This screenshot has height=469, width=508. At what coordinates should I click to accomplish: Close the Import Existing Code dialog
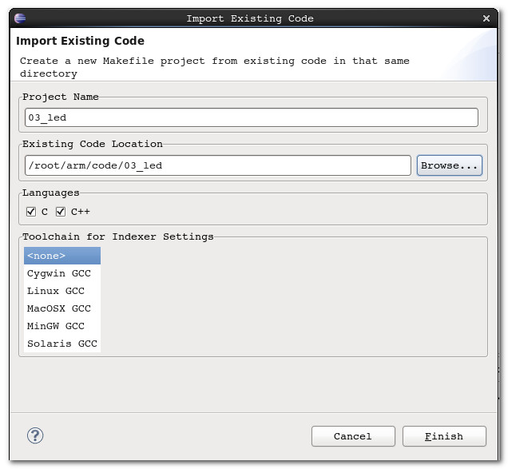(x=486, y=18)
